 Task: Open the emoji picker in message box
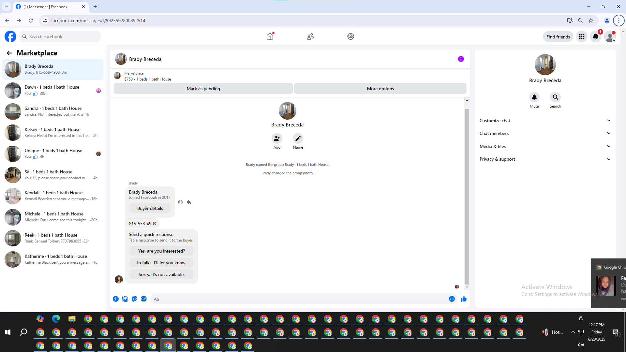452,299
